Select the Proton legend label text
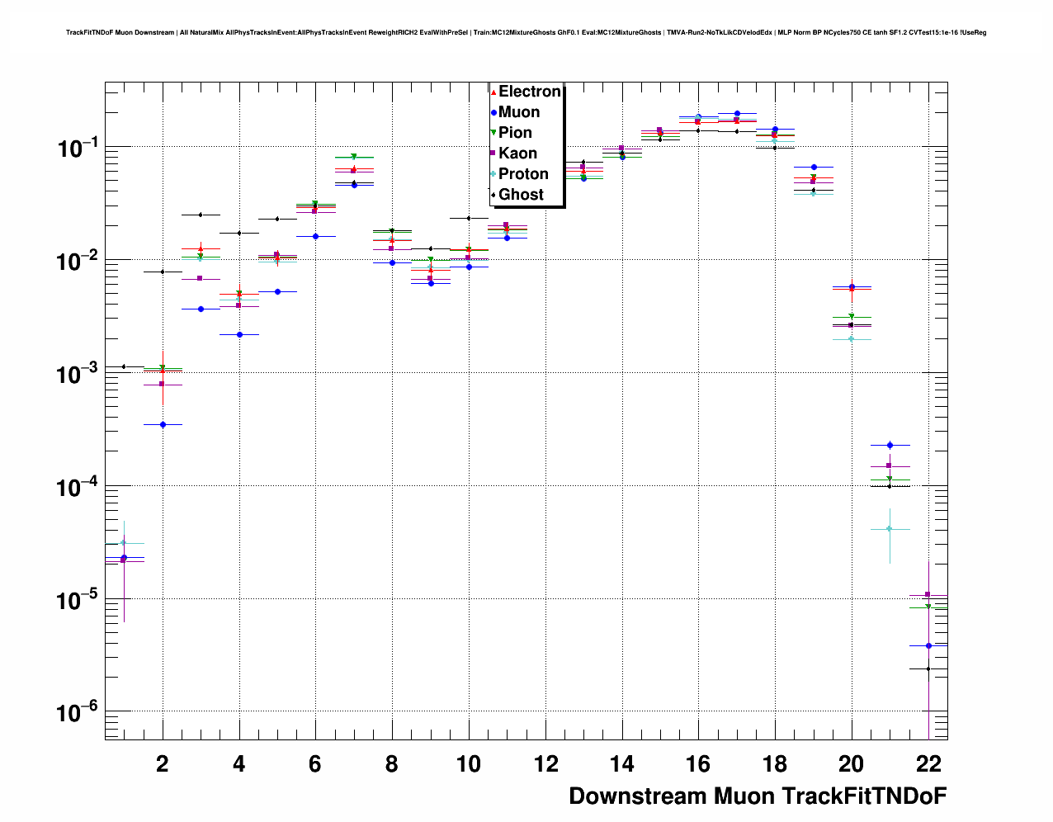 pos(523,174)
